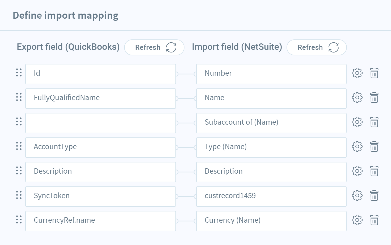Edit the Id export field
Image resolution: width=391 pixels, height=245 pixels.
click(100, 74)
